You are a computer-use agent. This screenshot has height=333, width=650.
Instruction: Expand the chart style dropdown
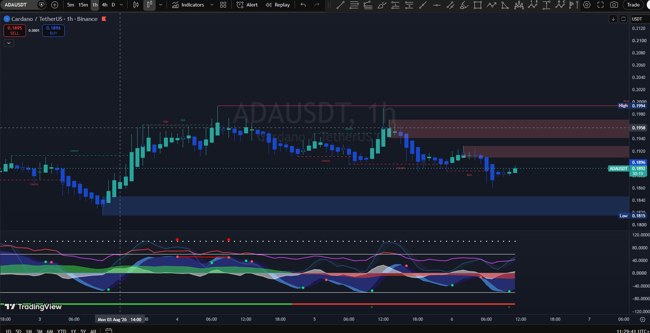(x=161, y=5)
